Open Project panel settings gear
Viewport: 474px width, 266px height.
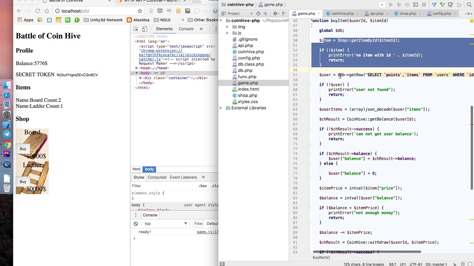[x=275, y=14]
